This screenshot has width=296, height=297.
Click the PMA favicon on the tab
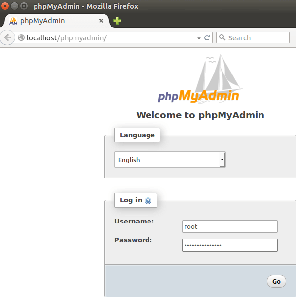pos(13,21)
